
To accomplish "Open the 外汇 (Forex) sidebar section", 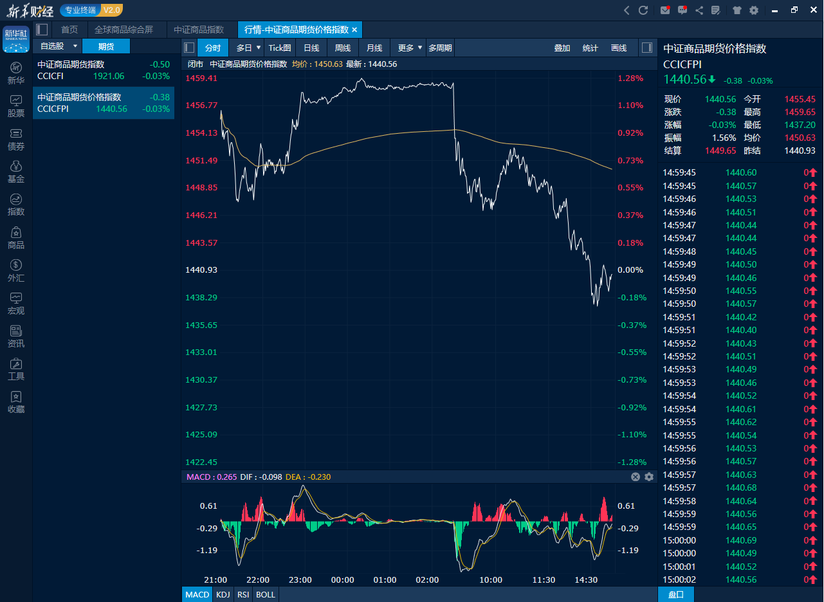I will (x=16, y=270).
